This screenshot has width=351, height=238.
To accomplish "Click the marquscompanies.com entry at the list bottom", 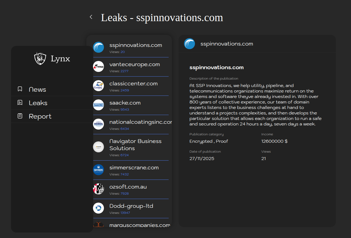I will (139, 225).
